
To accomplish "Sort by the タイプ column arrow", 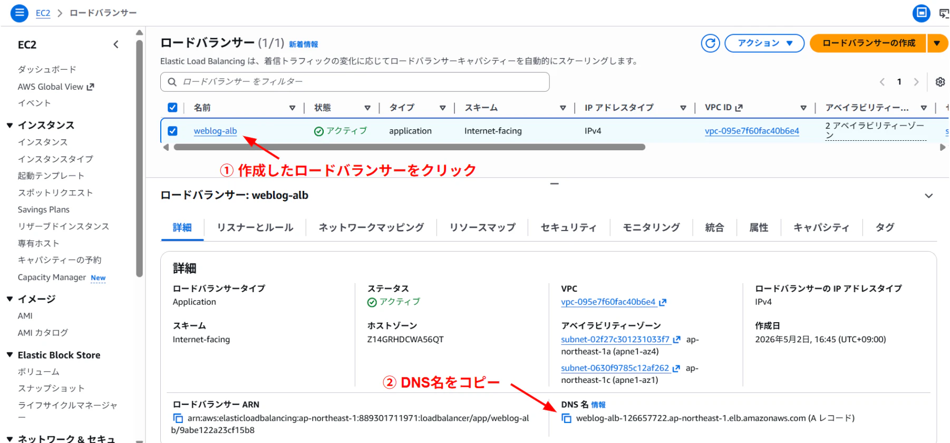I will point(443,108).
